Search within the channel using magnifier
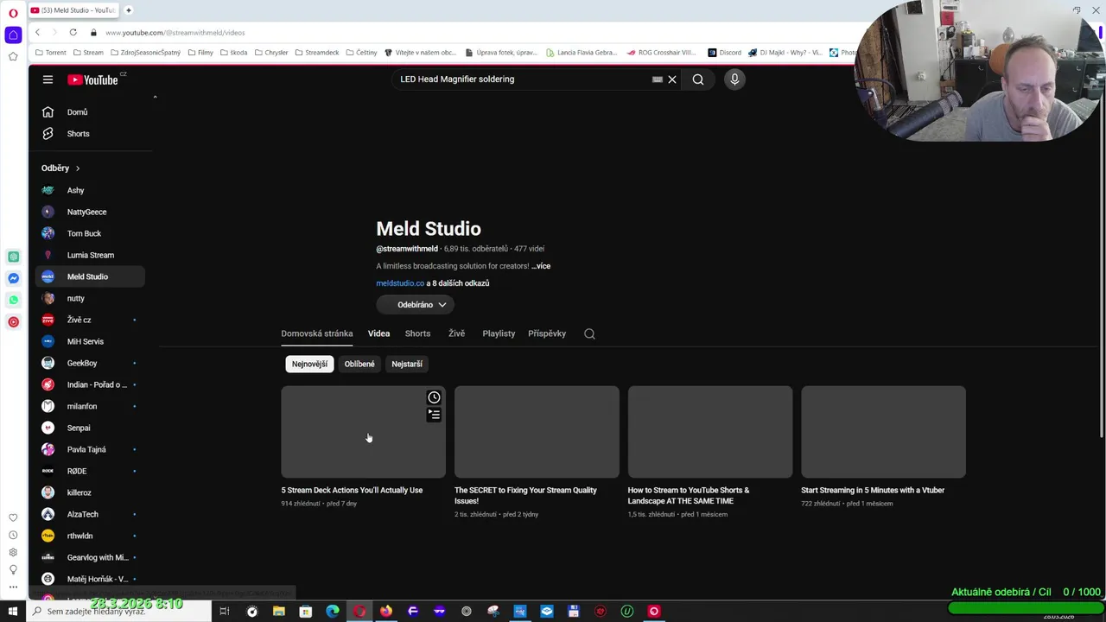 coord(589,333)
